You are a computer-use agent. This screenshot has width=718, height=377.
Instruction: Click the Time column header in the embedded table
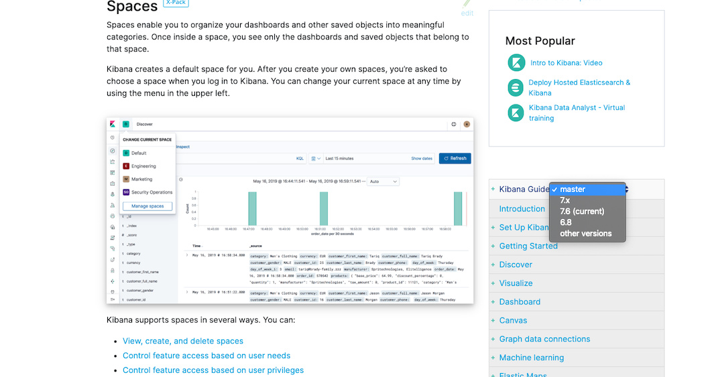pos(197,246)
